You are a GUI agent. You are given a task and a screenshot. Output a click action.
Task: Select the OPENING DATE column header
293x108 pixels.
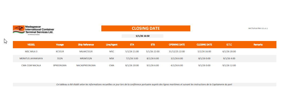(177, 44)
